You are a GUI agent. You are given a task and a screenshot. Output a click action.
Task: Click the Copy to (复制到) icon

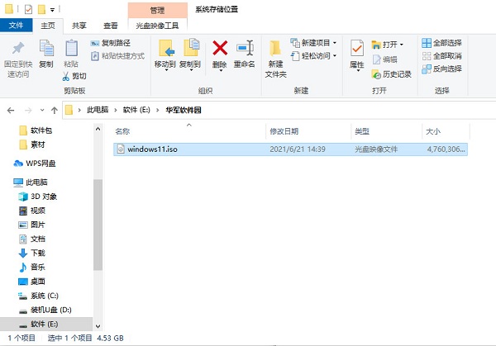point(191,47)
